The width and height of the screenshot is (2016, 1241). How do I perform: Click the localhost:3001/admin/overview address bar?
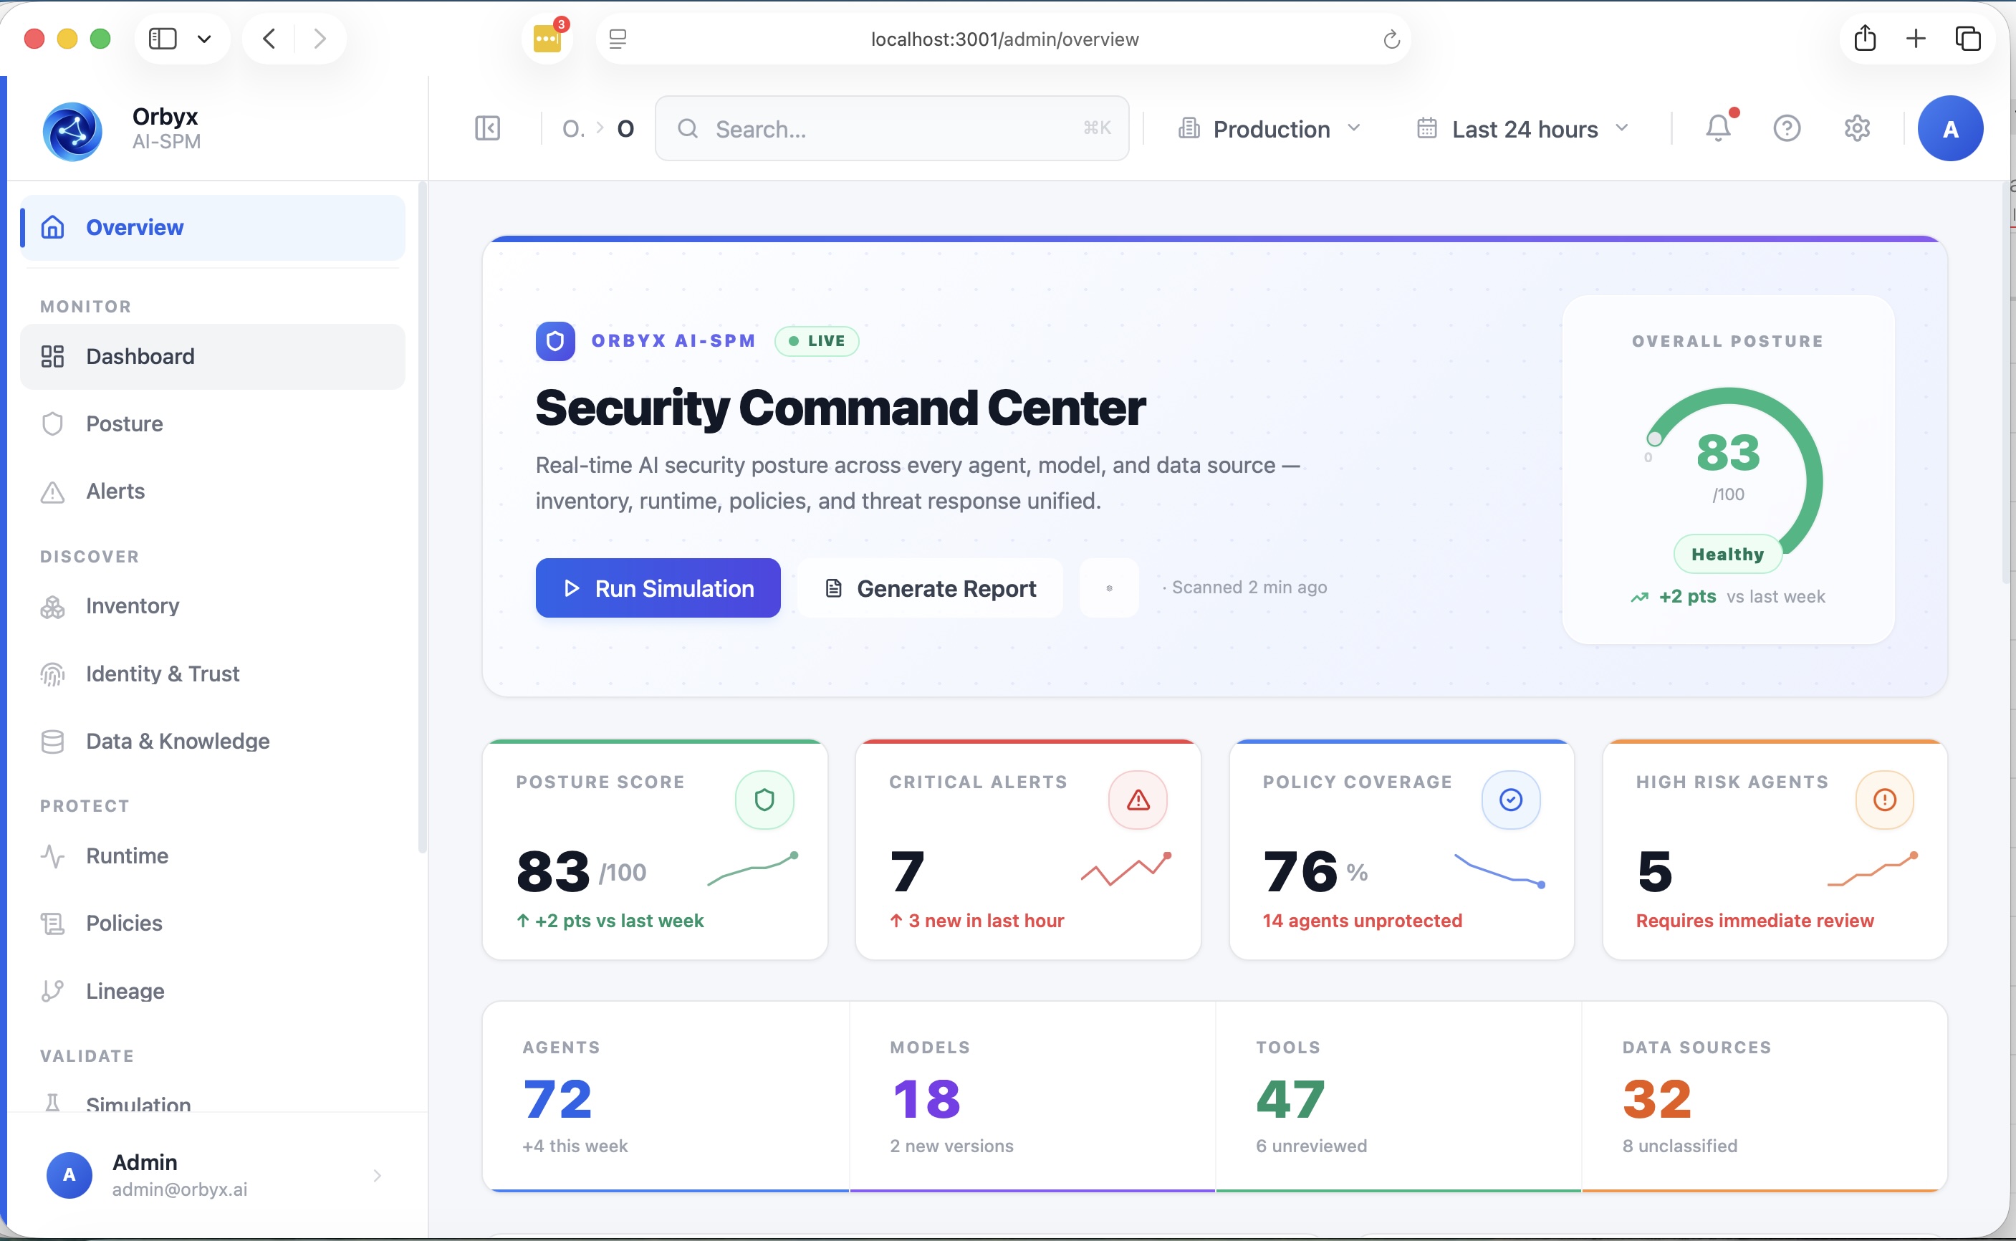point(1004,39)
